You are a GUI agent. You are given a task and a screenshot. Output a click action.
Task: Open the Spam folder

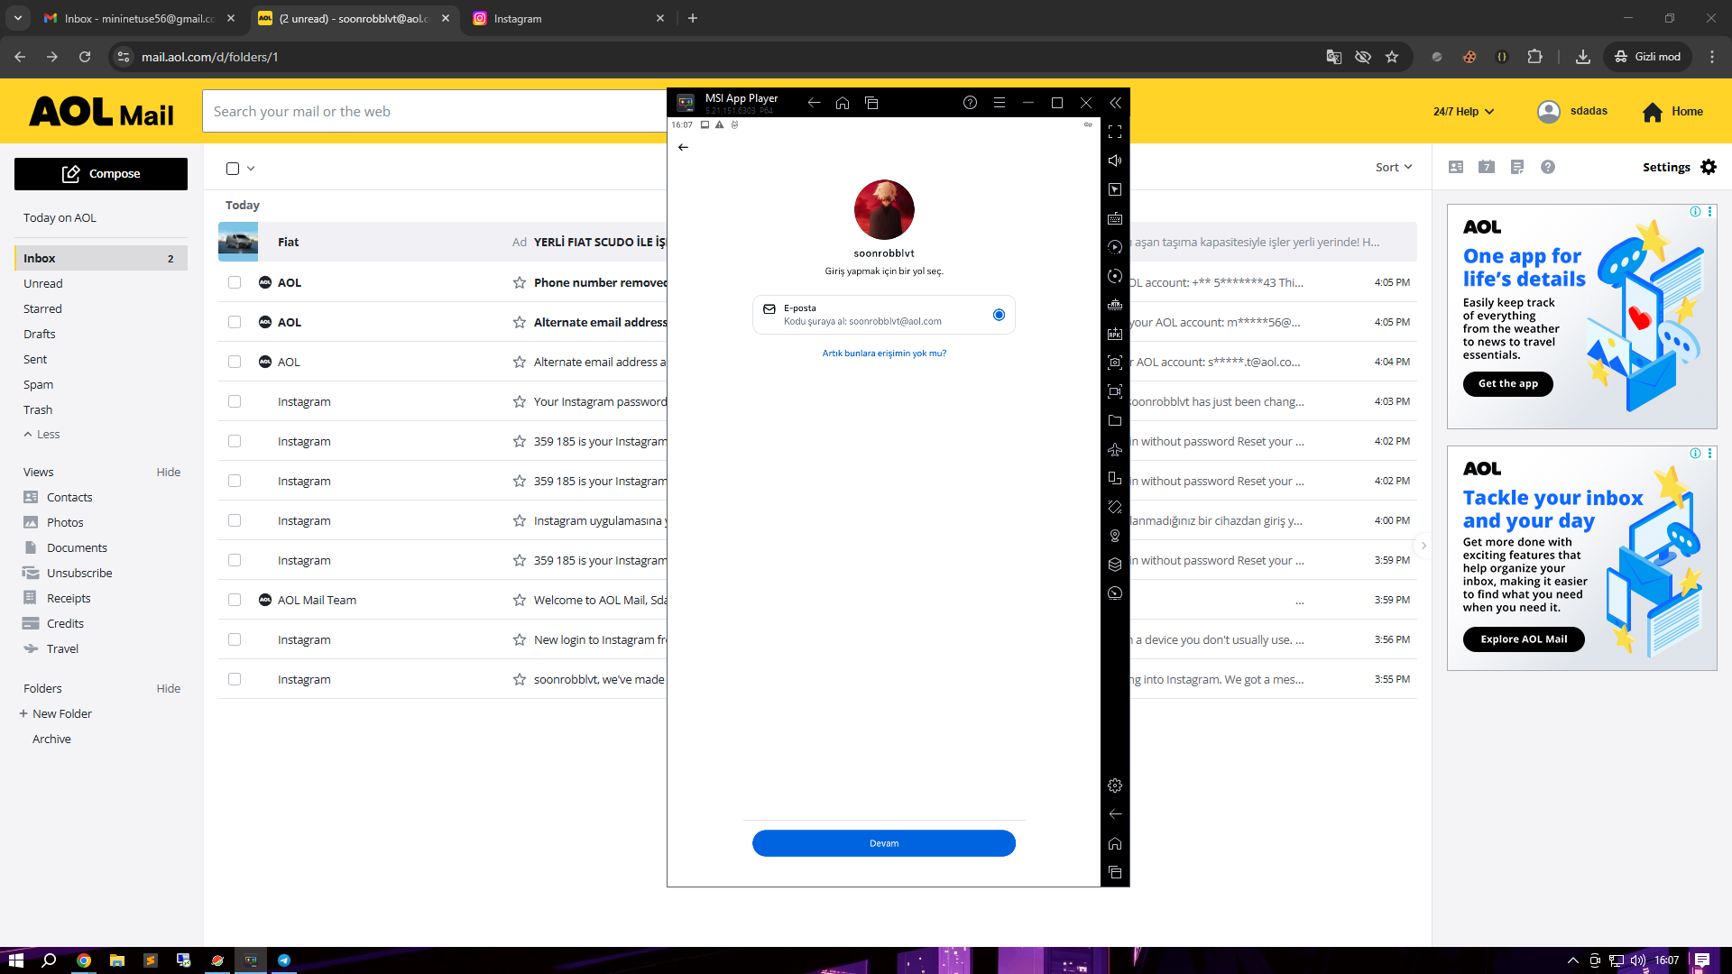[38, 384]
